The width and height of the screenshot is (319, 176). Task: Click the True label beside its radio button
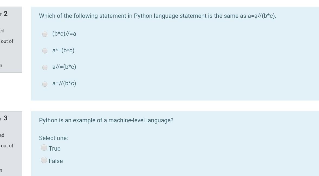(x=54, y=148)
